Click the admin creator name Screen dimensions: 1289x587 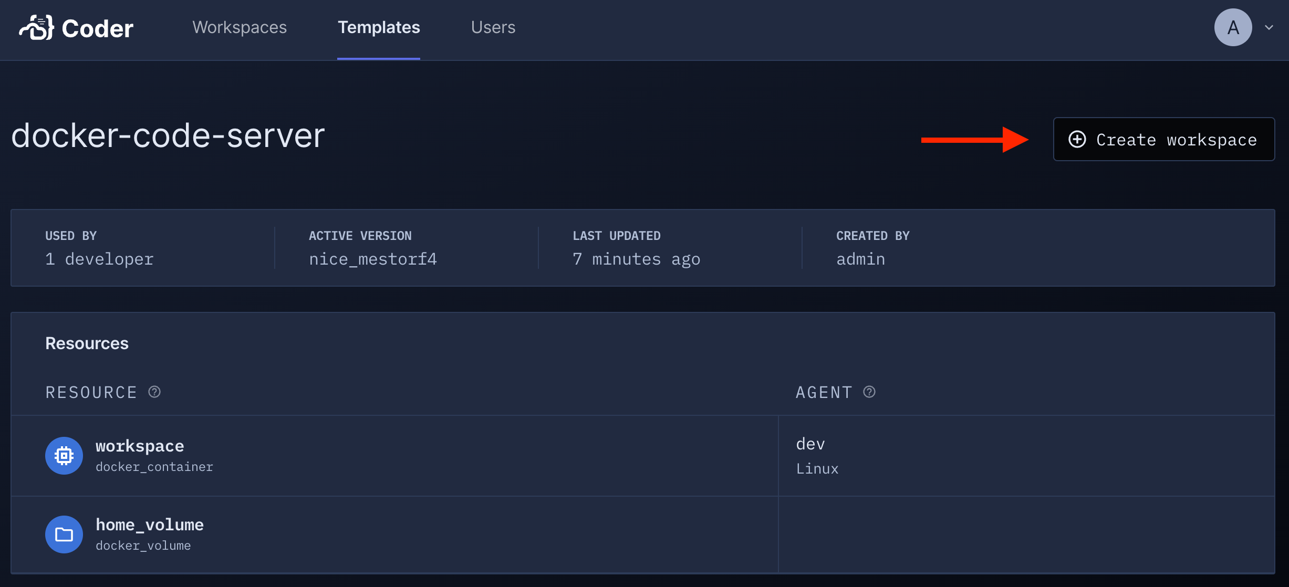(x=861, y=259)
